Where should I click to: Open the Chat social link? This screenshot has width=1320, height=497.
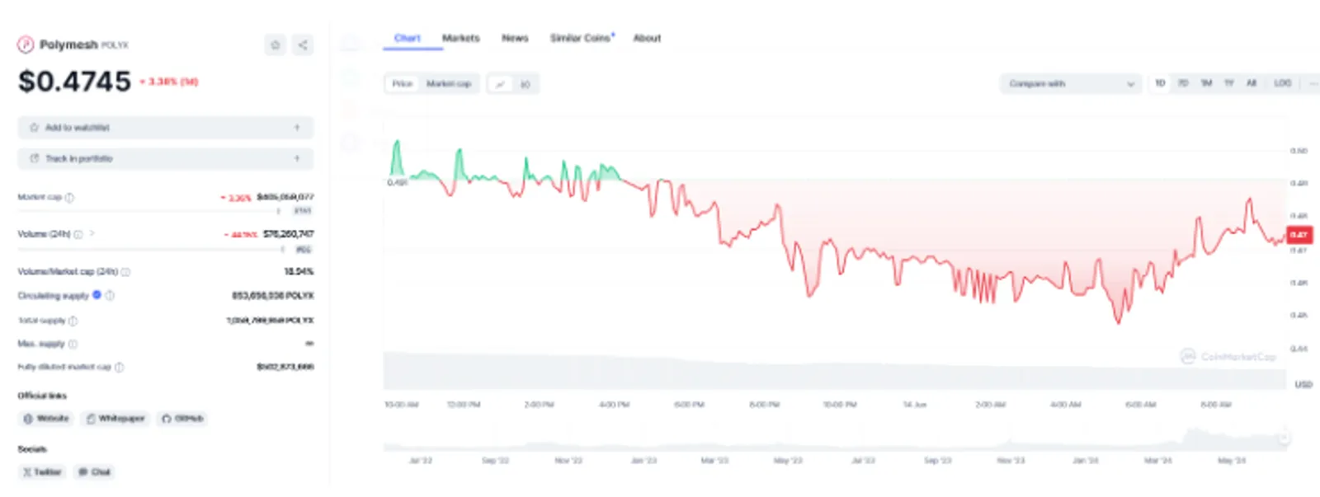click(95, 472)
